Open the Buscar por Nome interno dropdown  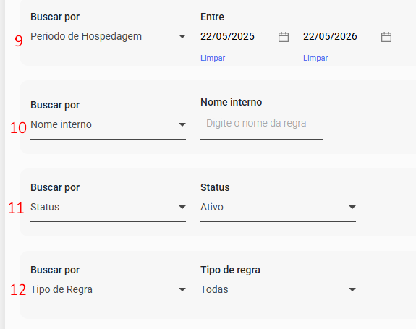click(x=108, y=125)
